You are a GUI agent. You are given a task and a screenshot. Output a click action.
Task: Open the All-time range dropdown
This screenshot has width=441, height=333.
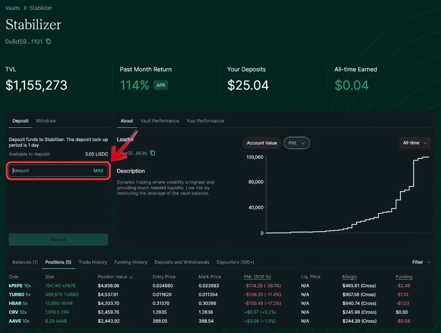point(415,143)
